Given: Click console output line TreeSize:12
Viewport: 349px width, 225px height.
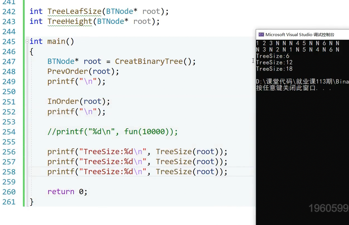Looking at the screenshot, I should tap(274, 62).
